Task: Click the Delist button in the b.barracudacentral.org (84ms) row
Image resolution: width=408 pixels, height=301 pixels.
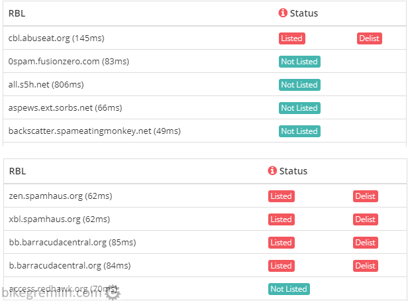Action: (366, 266)
